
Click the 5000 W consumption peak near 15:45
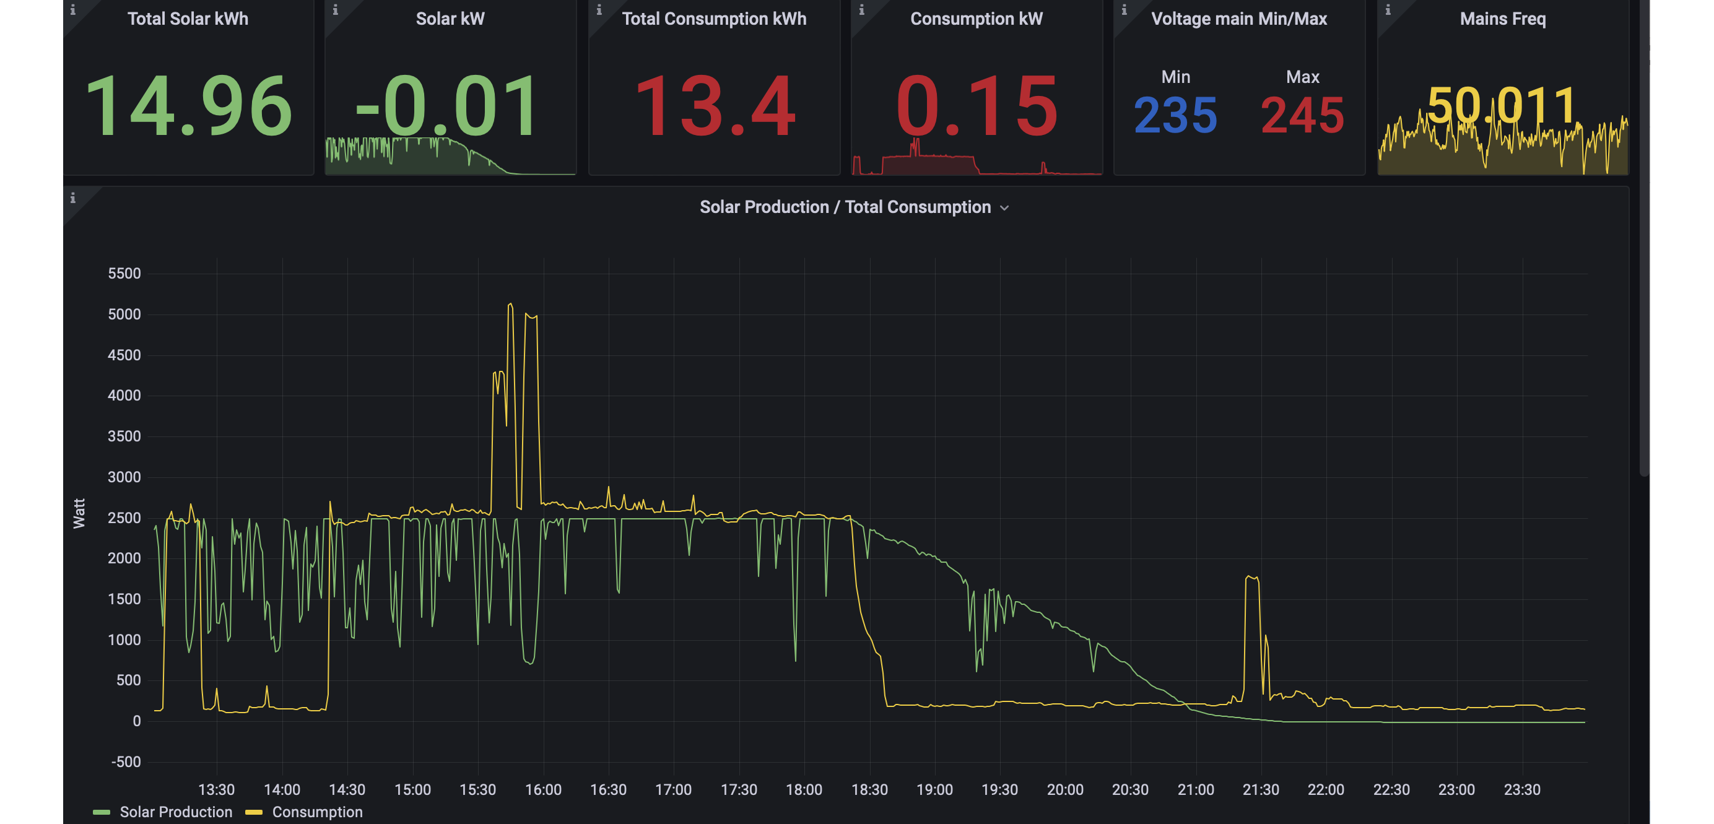click(510, 305)
